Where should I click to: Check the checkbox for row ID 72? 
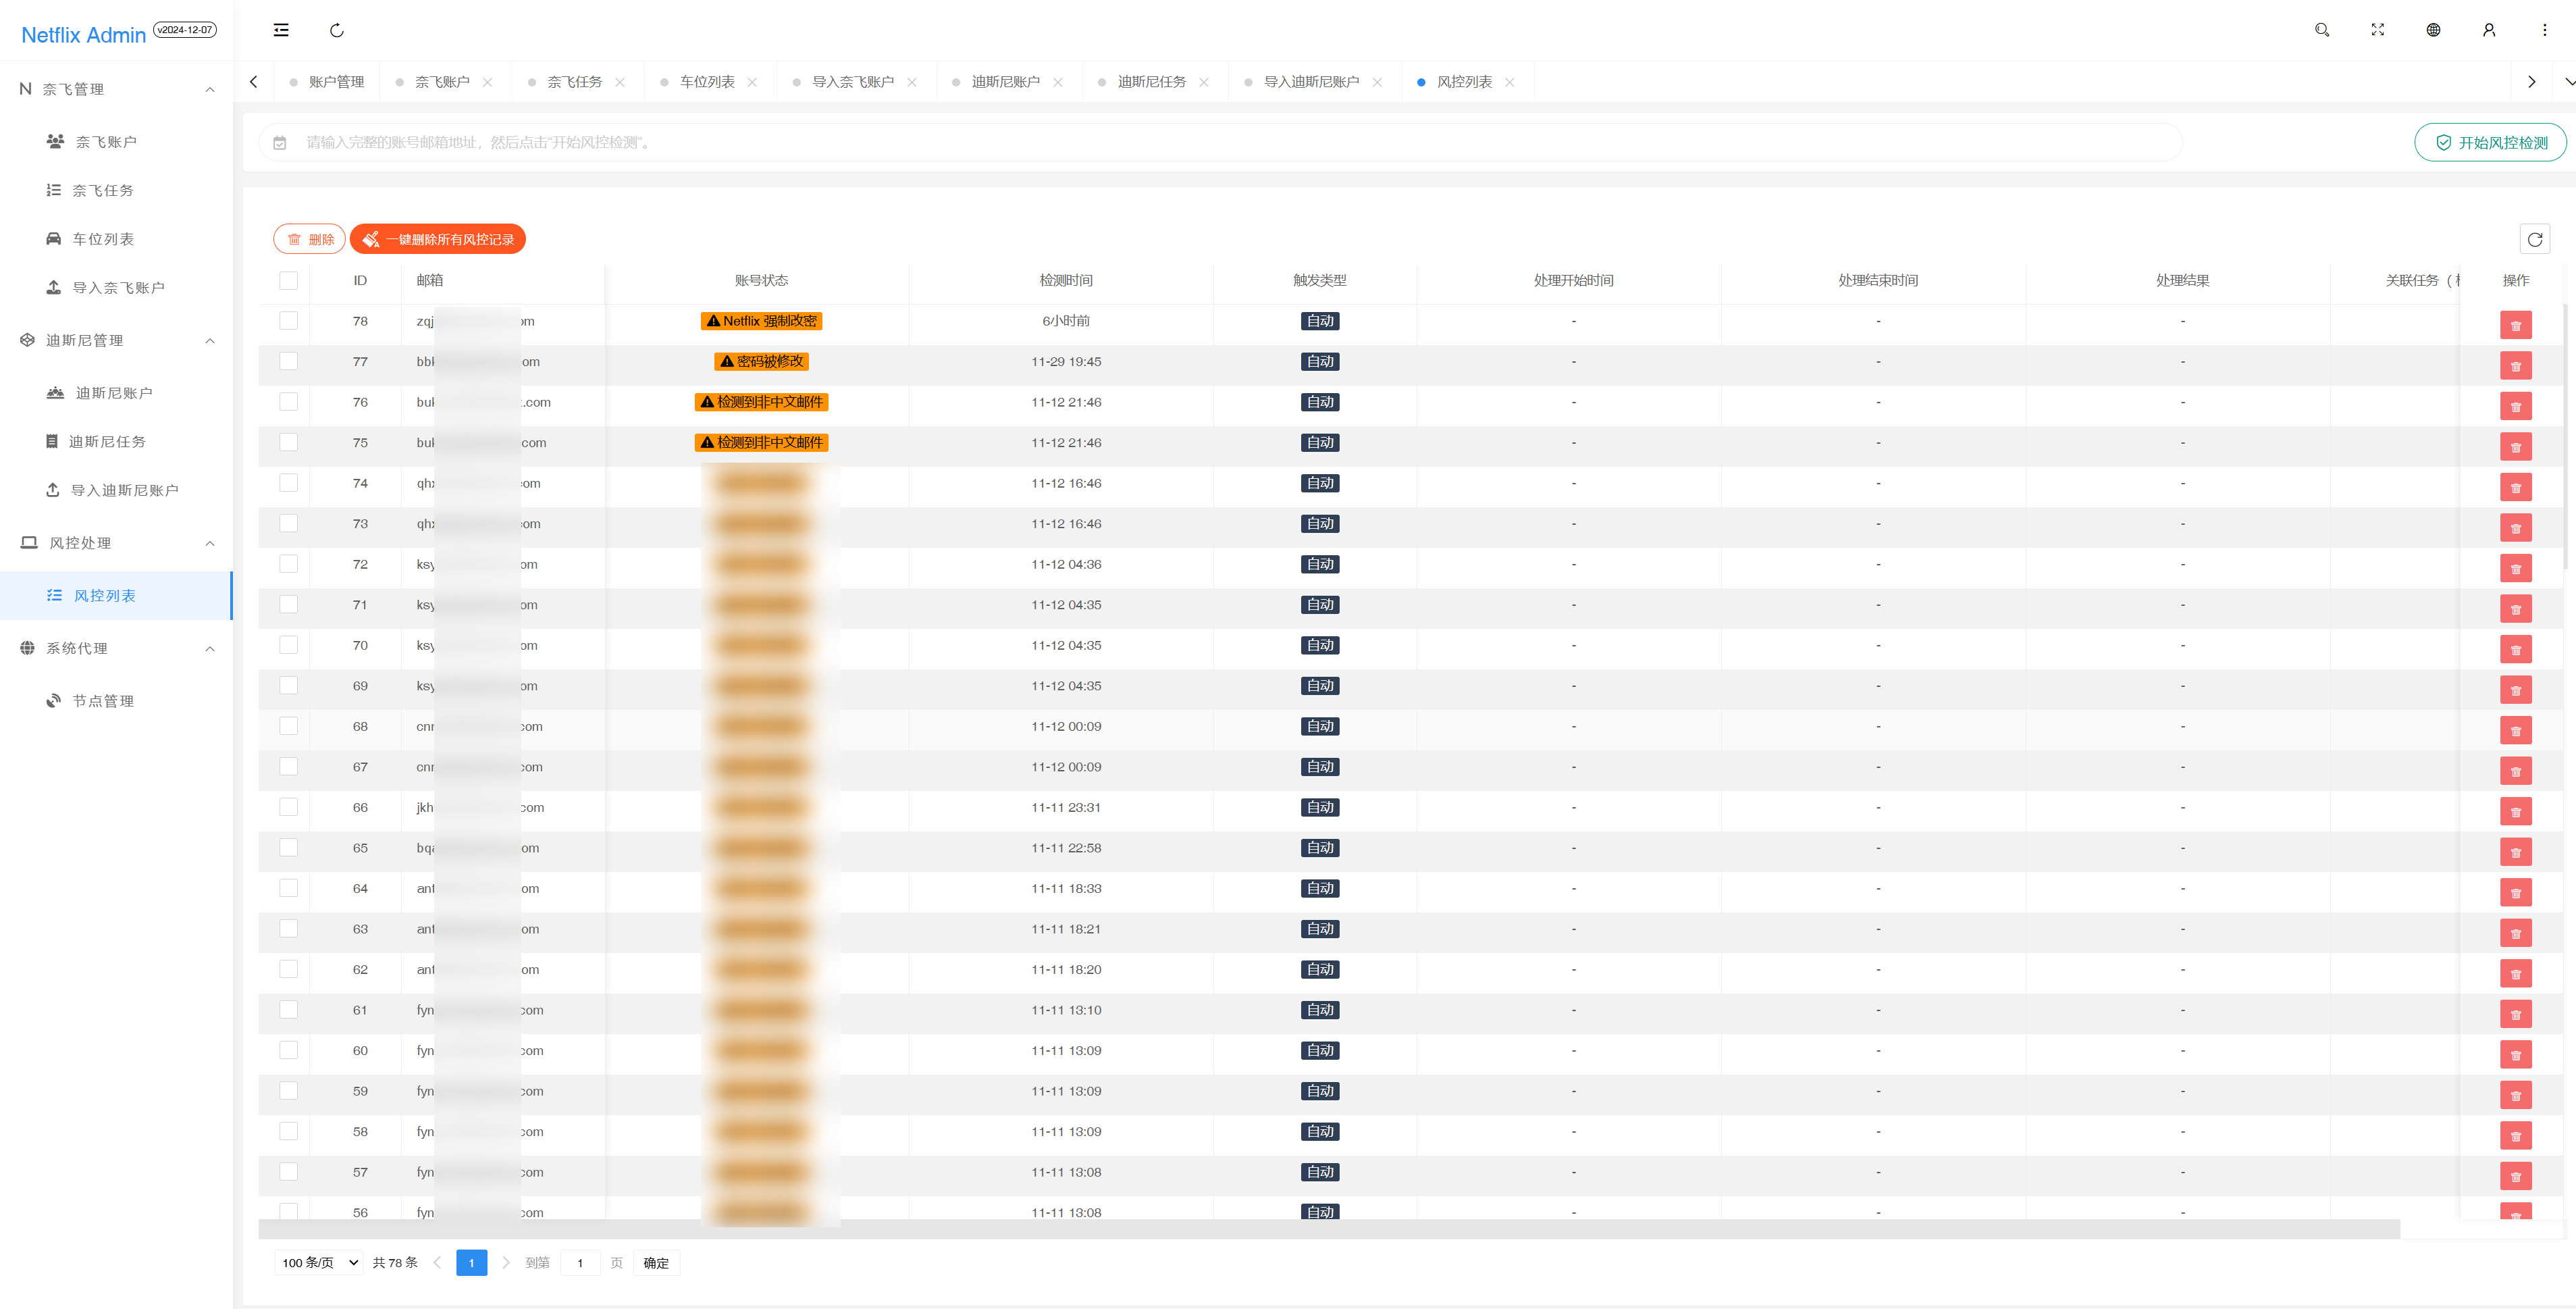[288, 564]
